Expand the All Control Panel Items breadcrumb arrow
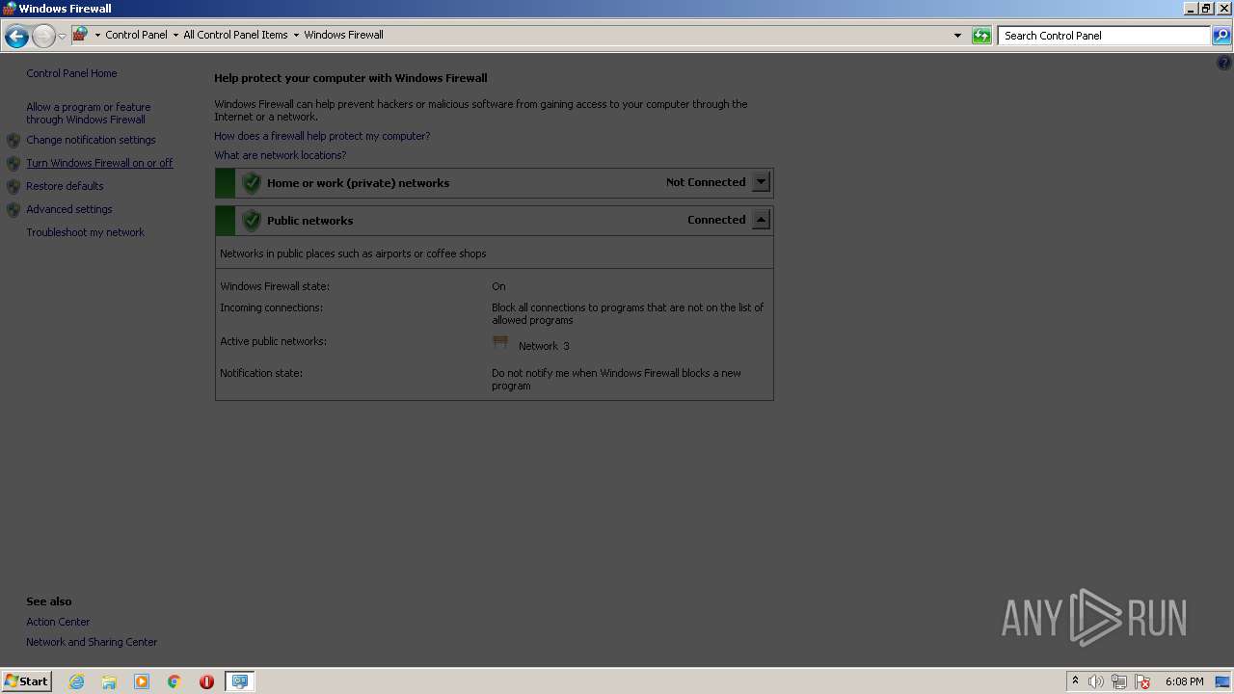The width and height of the screenshot is (1234, 694). pyautogui.click(x=296, y=35)
